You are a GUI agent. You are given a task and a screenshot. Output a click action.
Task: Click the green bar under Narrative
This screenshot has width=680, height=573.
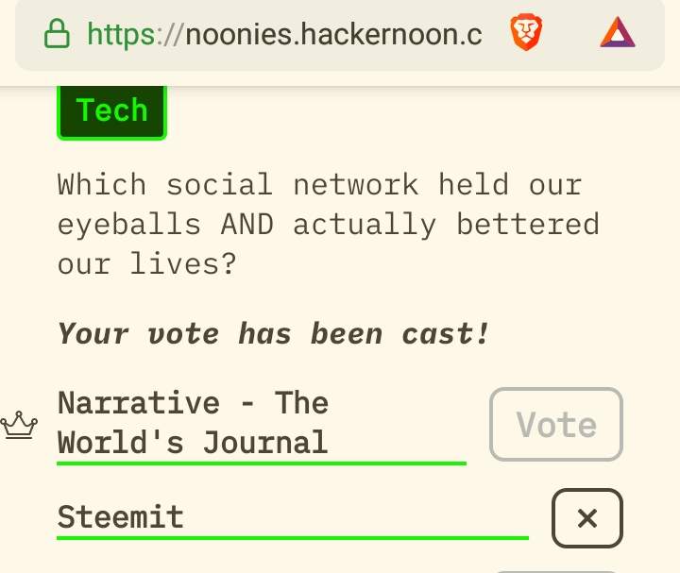[x=261, y=463]
